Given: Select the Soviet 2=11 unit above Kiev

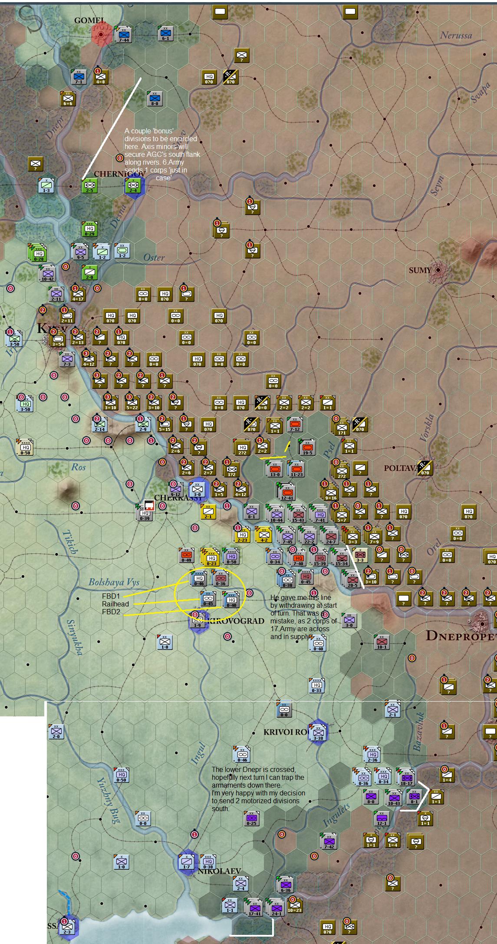Looking at the screenshot, I should [68, 316].
